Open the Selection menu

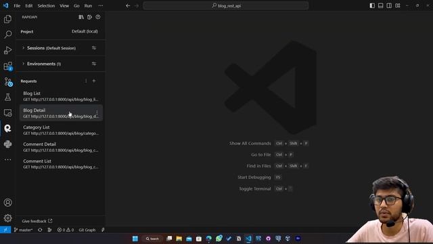pyautogui.click(x=46, y=5)
